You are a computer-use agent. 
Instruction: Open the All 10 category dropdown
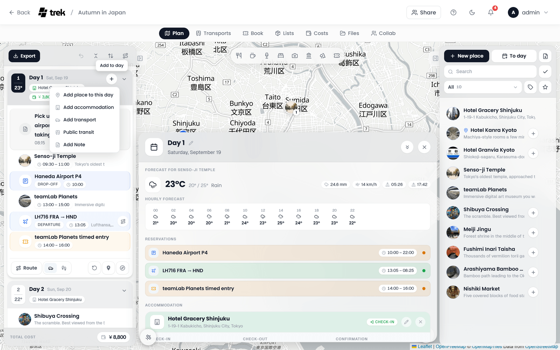click(483, 87)
